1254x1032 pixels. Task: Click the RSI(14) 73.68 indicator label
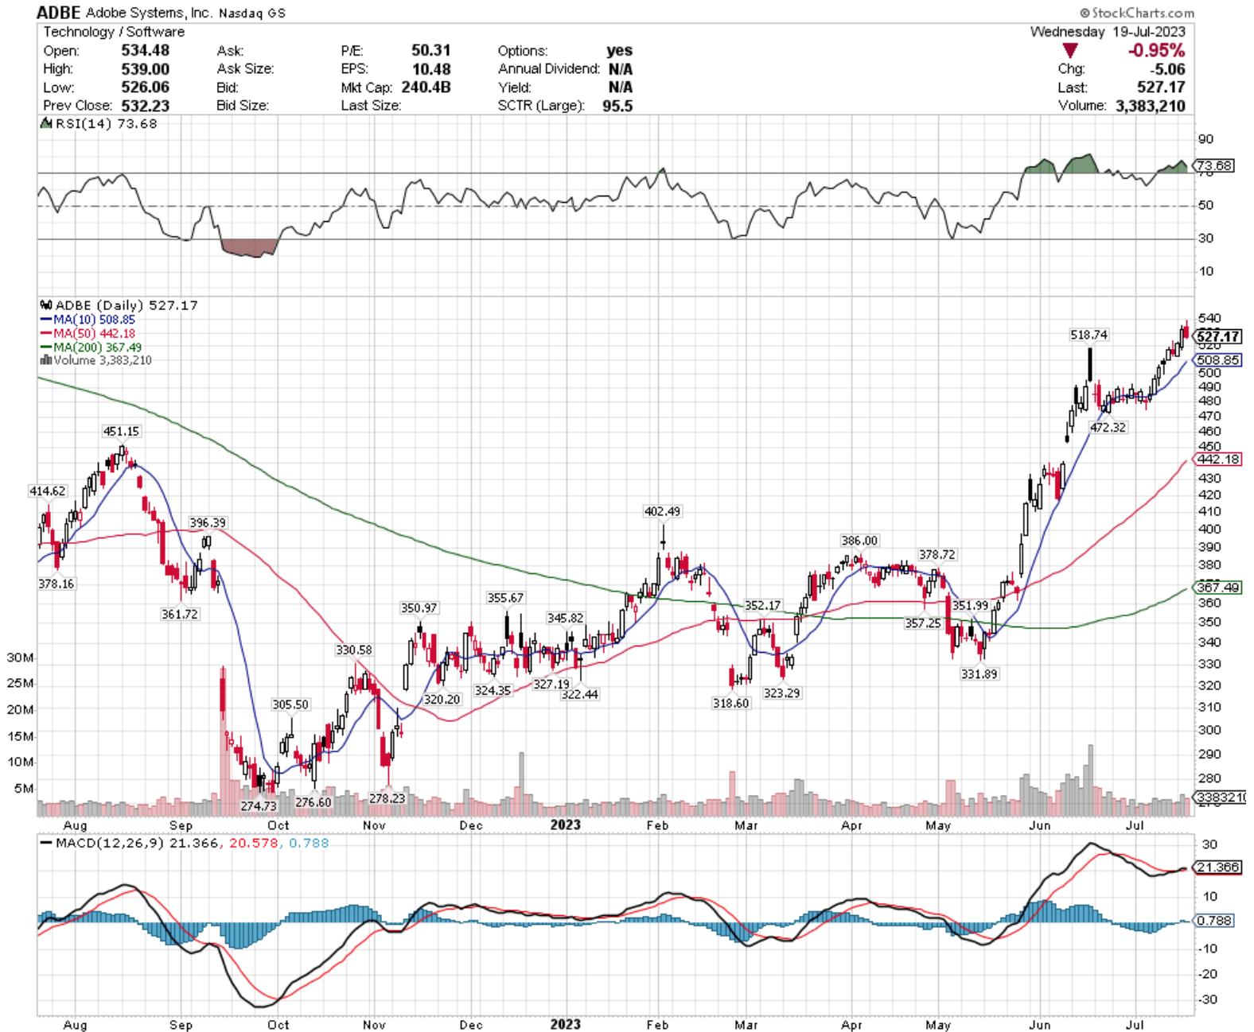[x=99, y=123]
